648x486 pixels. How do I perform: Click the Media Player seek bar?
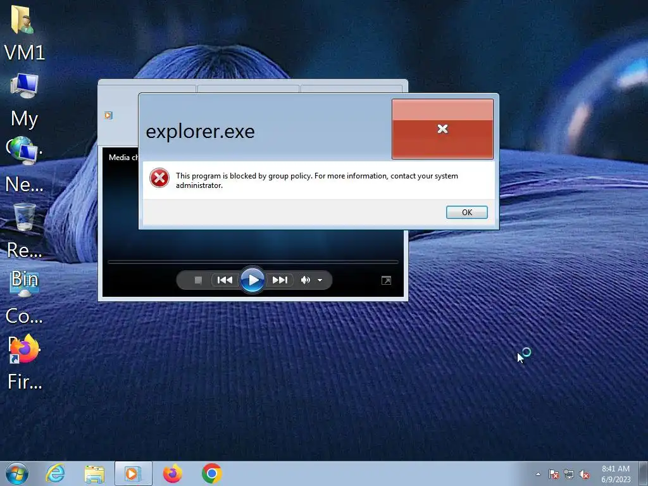[253, 262]
